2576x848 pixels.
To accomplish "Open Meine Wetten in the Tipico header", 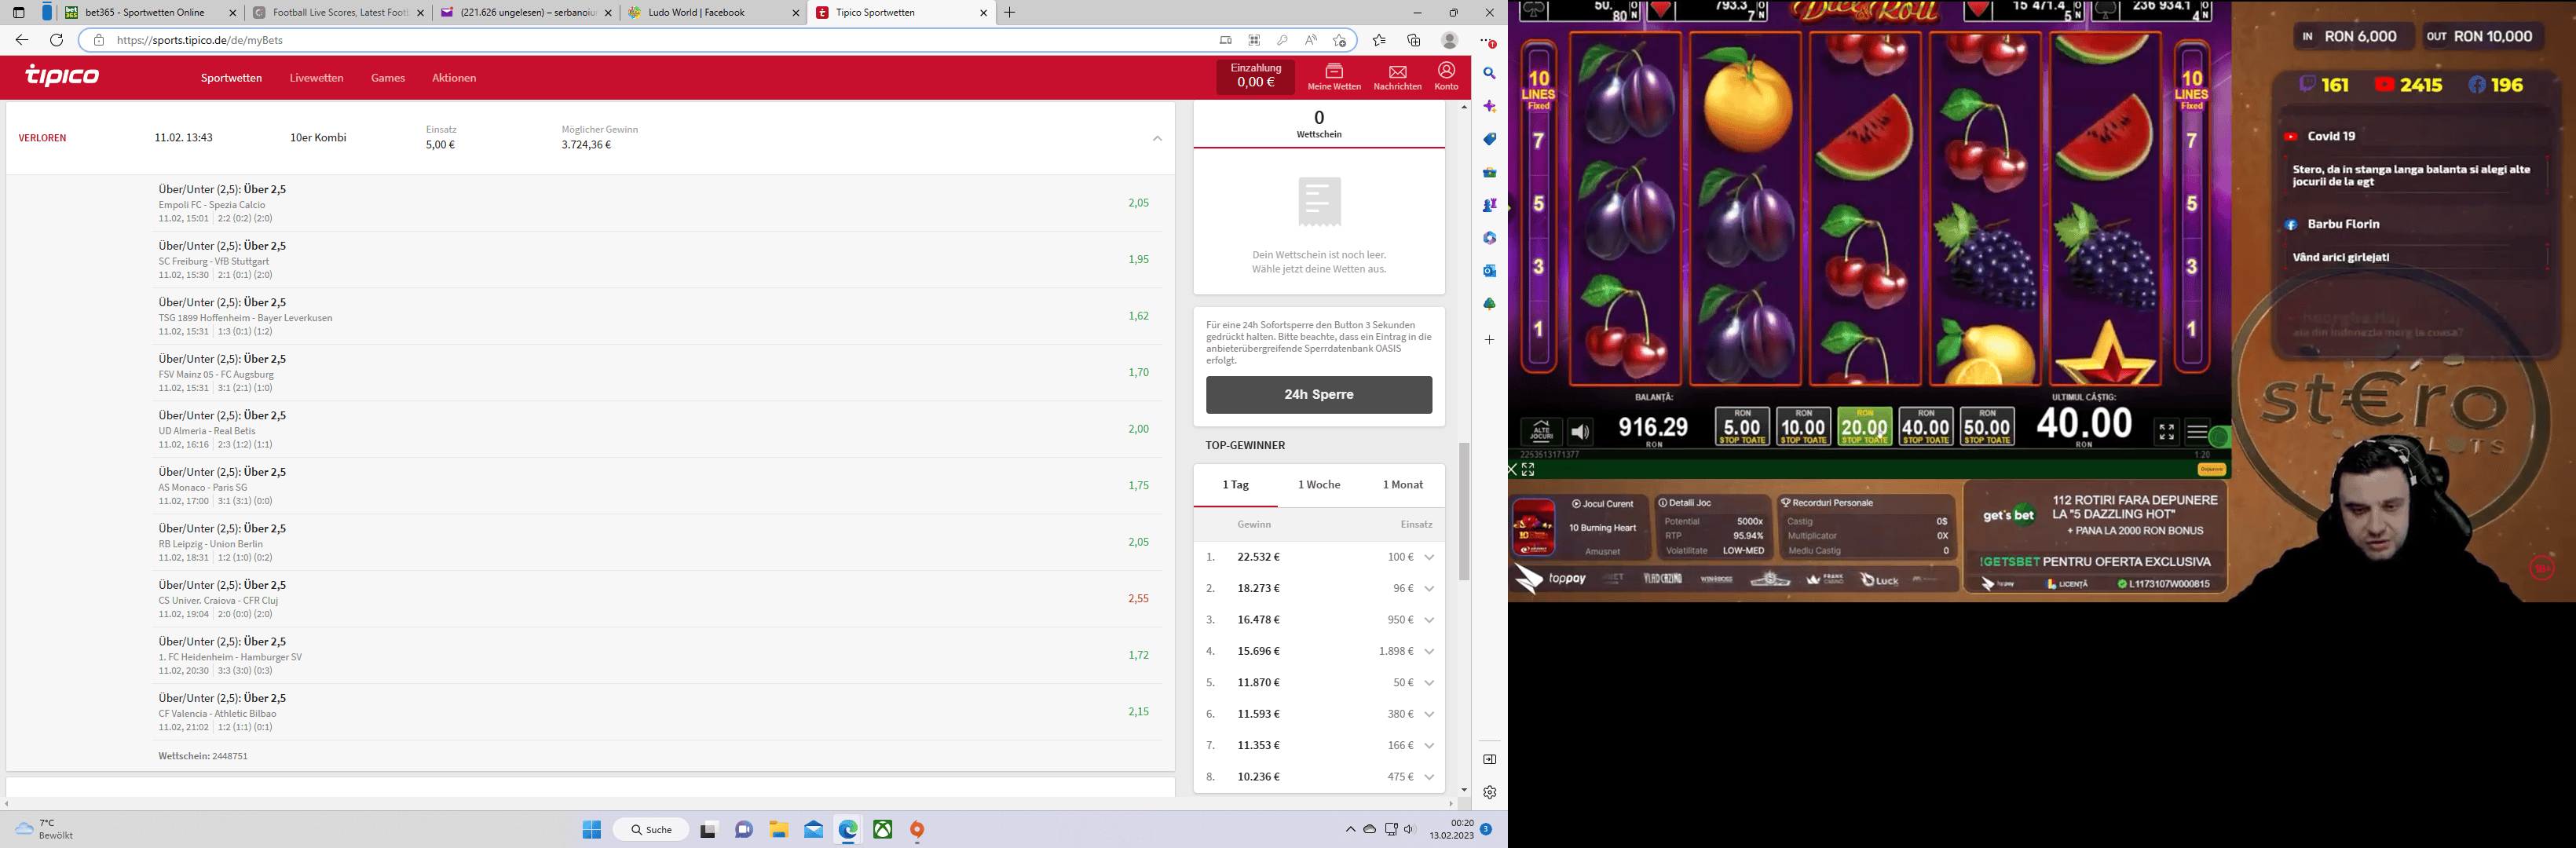I will pyautogui.click(x=1334, y=77).
